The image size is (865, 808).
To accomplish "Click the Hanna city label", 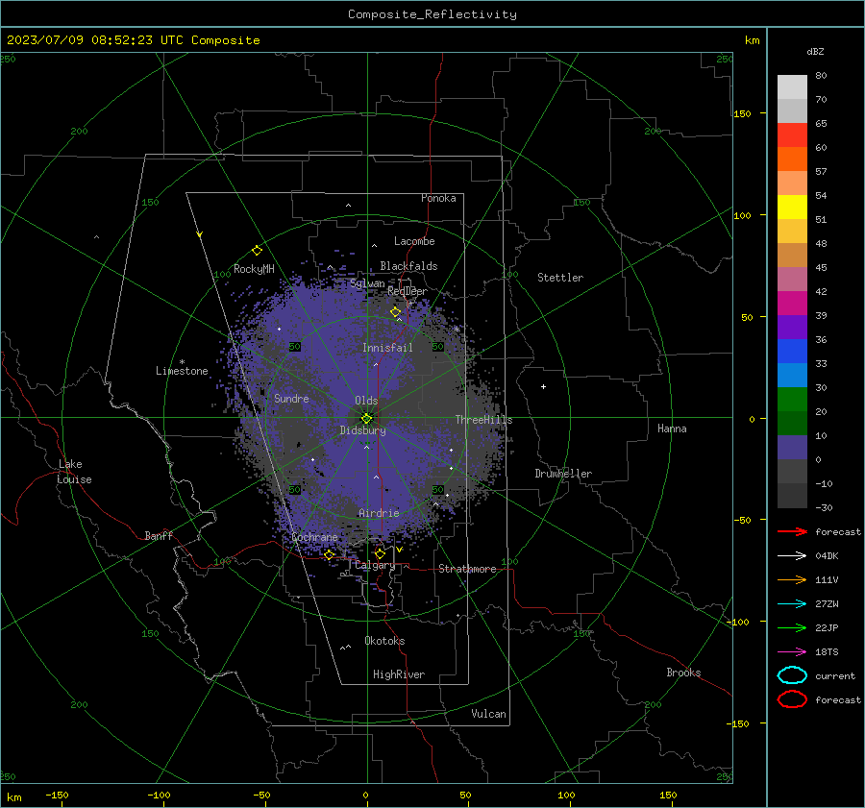I will coord(672,428).
